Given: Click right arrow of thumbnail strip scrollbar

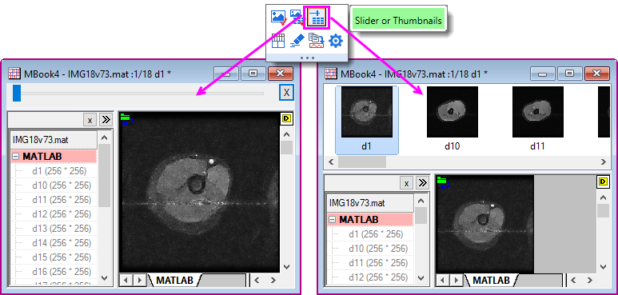Looking at the screenshot, I should click(603, 161).
